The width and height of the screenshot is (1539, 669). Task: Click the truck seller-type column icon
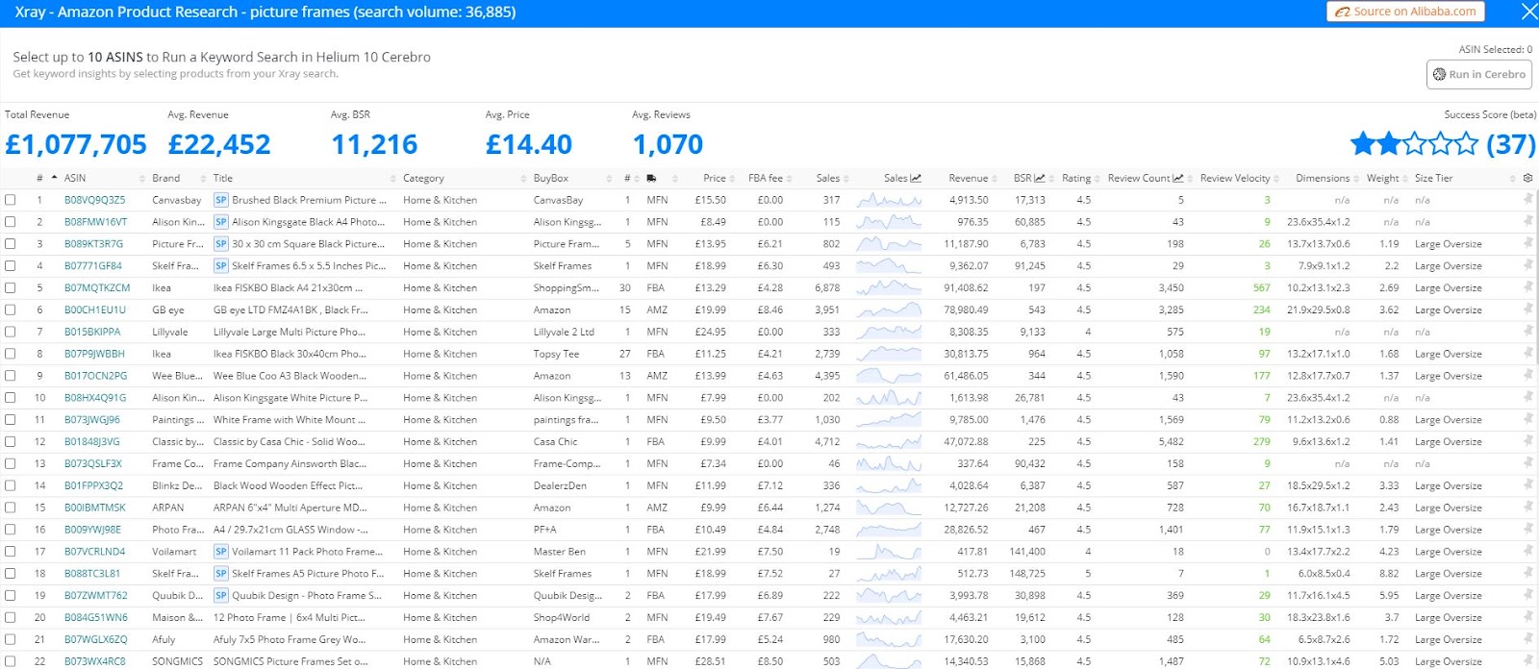pos(652,178)
